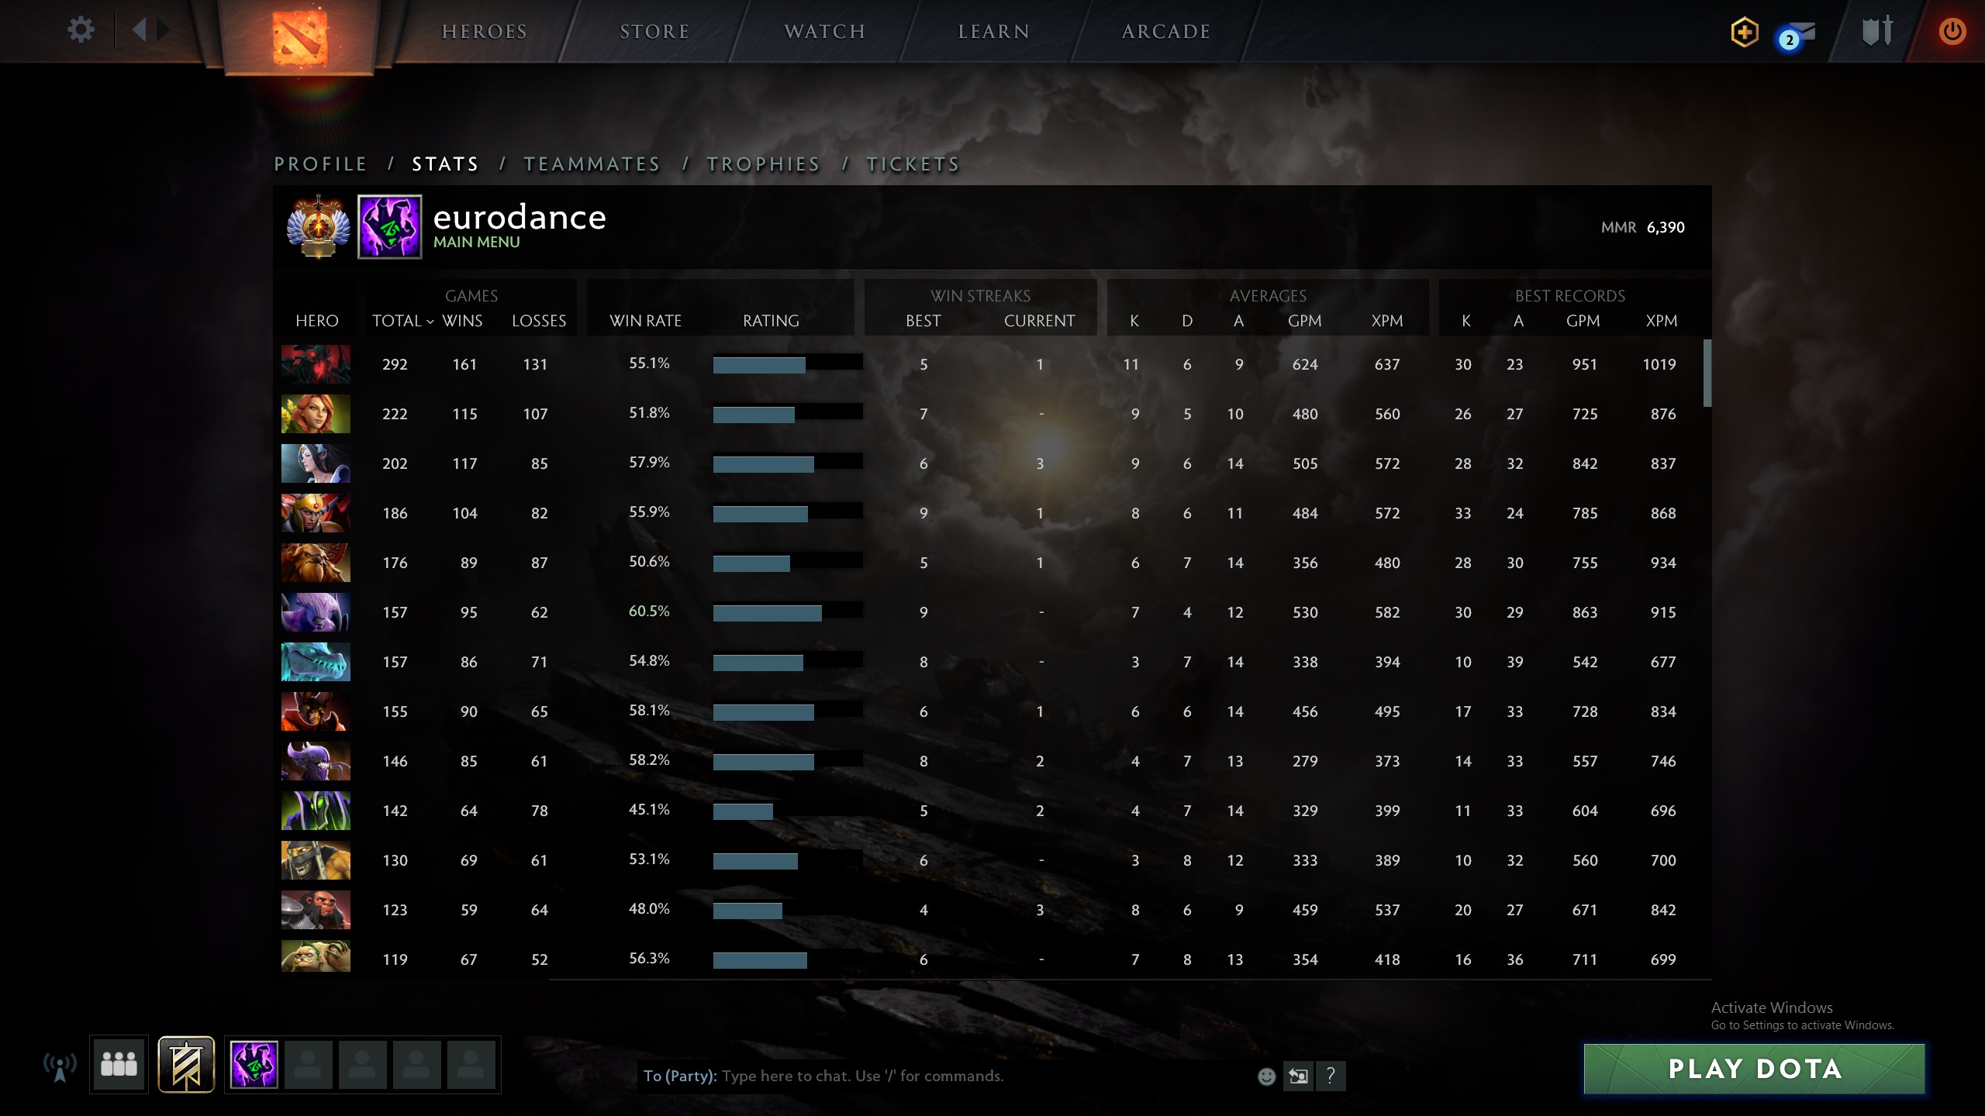The image size is (1985, 1116).
Task: Switch to the TEAMMATES tab
Action: tap(592, 164)
